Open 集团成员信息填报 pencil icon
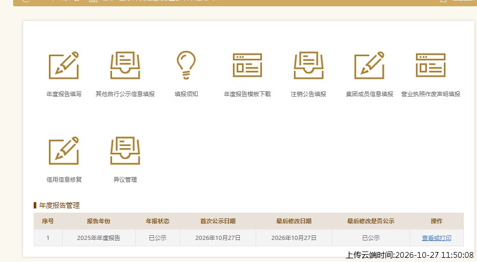Screen dimensions: 477x262 coord(370,65)
